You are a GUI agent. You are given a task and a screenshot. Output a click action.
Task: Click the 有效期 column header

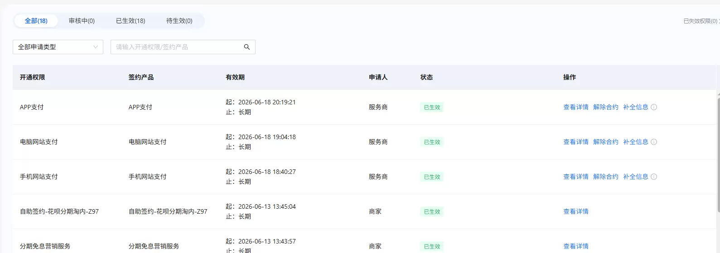(235, 77)
